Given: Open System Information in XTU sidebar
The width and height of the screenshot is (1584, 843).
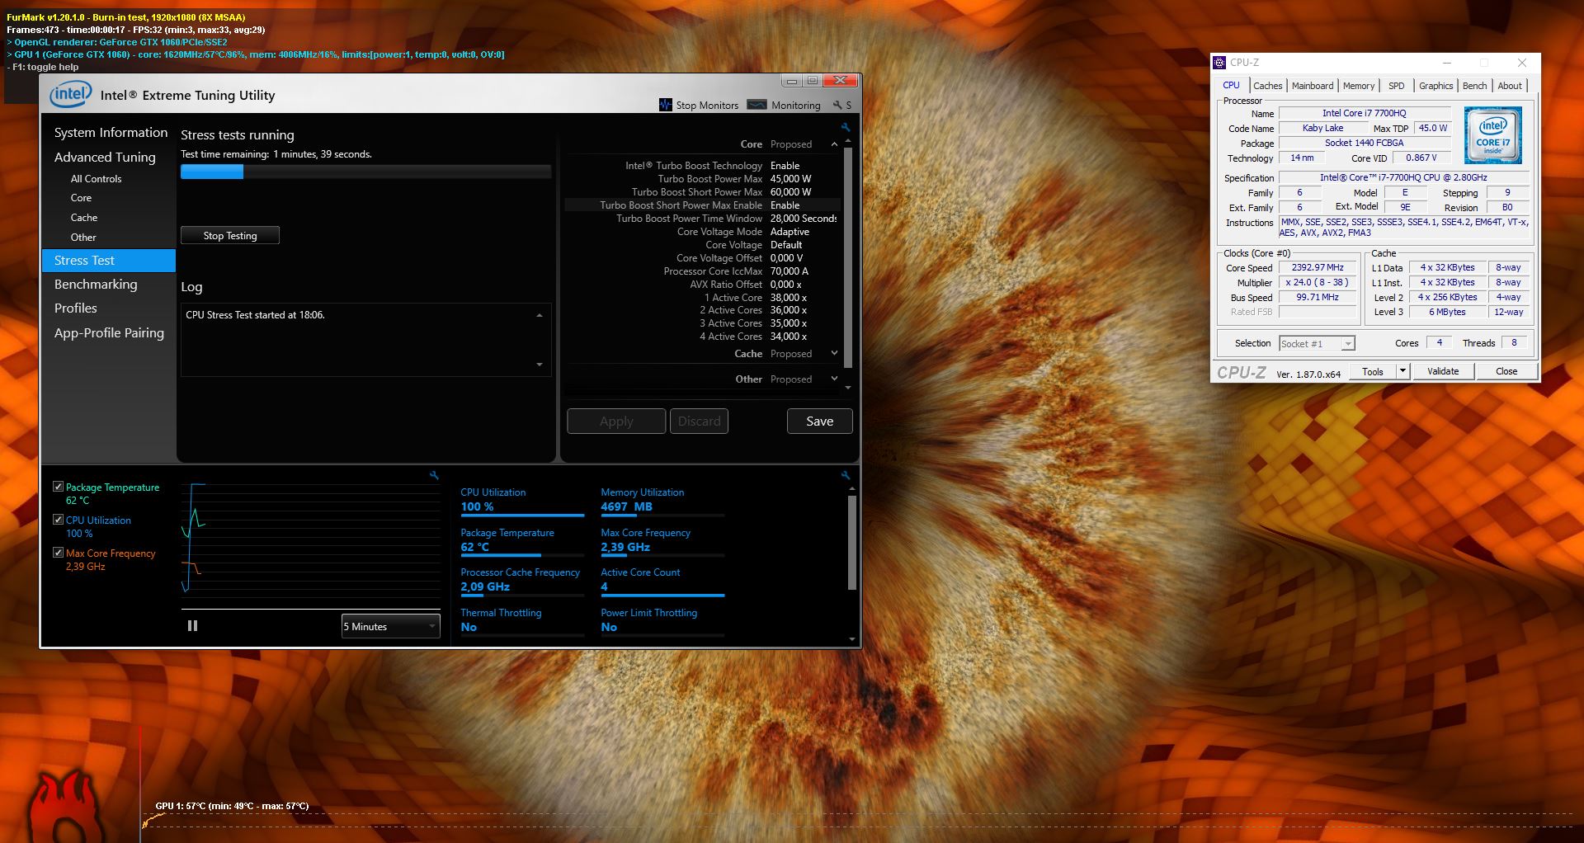Looking at the screenshot, I should pos(111,133).
